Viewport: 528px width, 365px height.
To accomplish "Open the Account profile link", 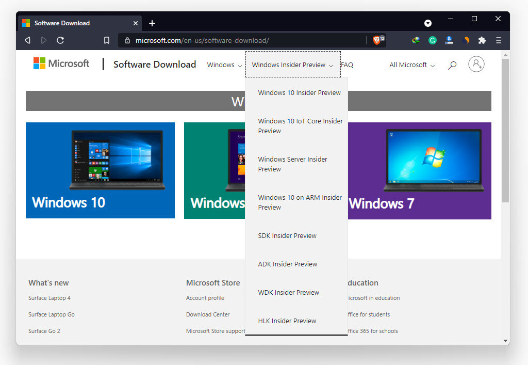I will coord(205,298).
